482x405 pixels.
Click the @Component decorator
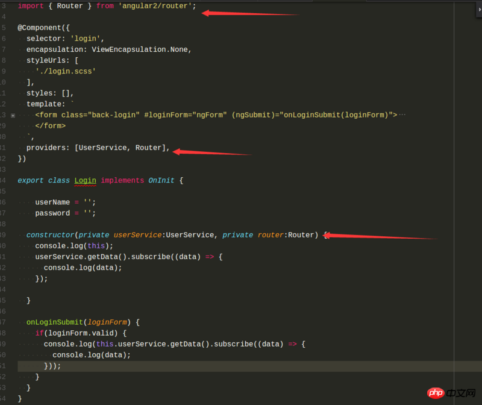(40, 28)
